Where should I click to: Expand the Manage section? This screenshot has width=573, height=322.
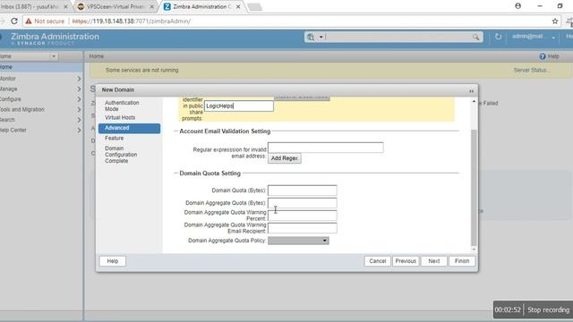(79, 89)
